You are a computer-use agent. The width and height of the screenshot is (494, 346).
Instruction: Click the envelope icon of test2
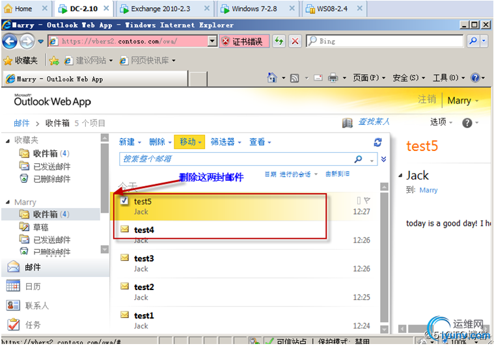coord(125,286)
